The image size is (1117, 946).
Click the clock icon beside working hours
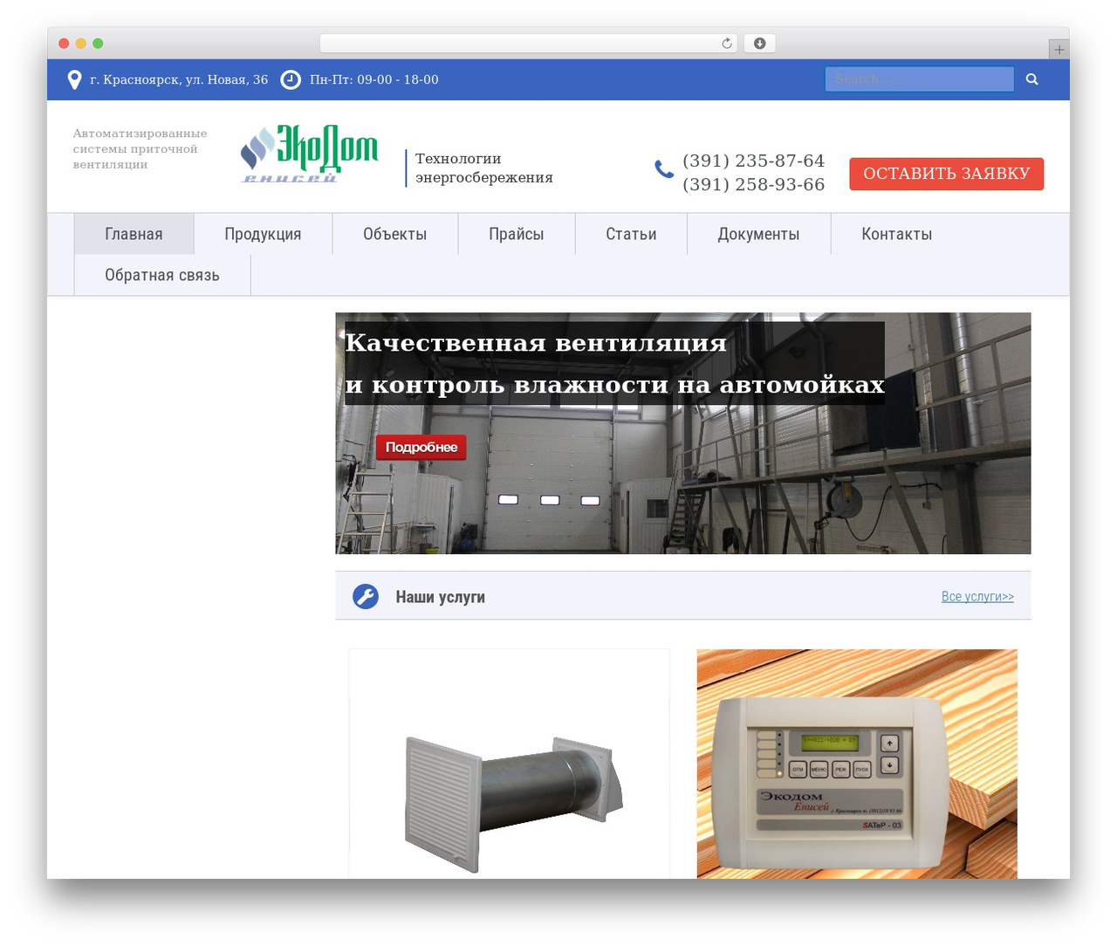[291, 79]
